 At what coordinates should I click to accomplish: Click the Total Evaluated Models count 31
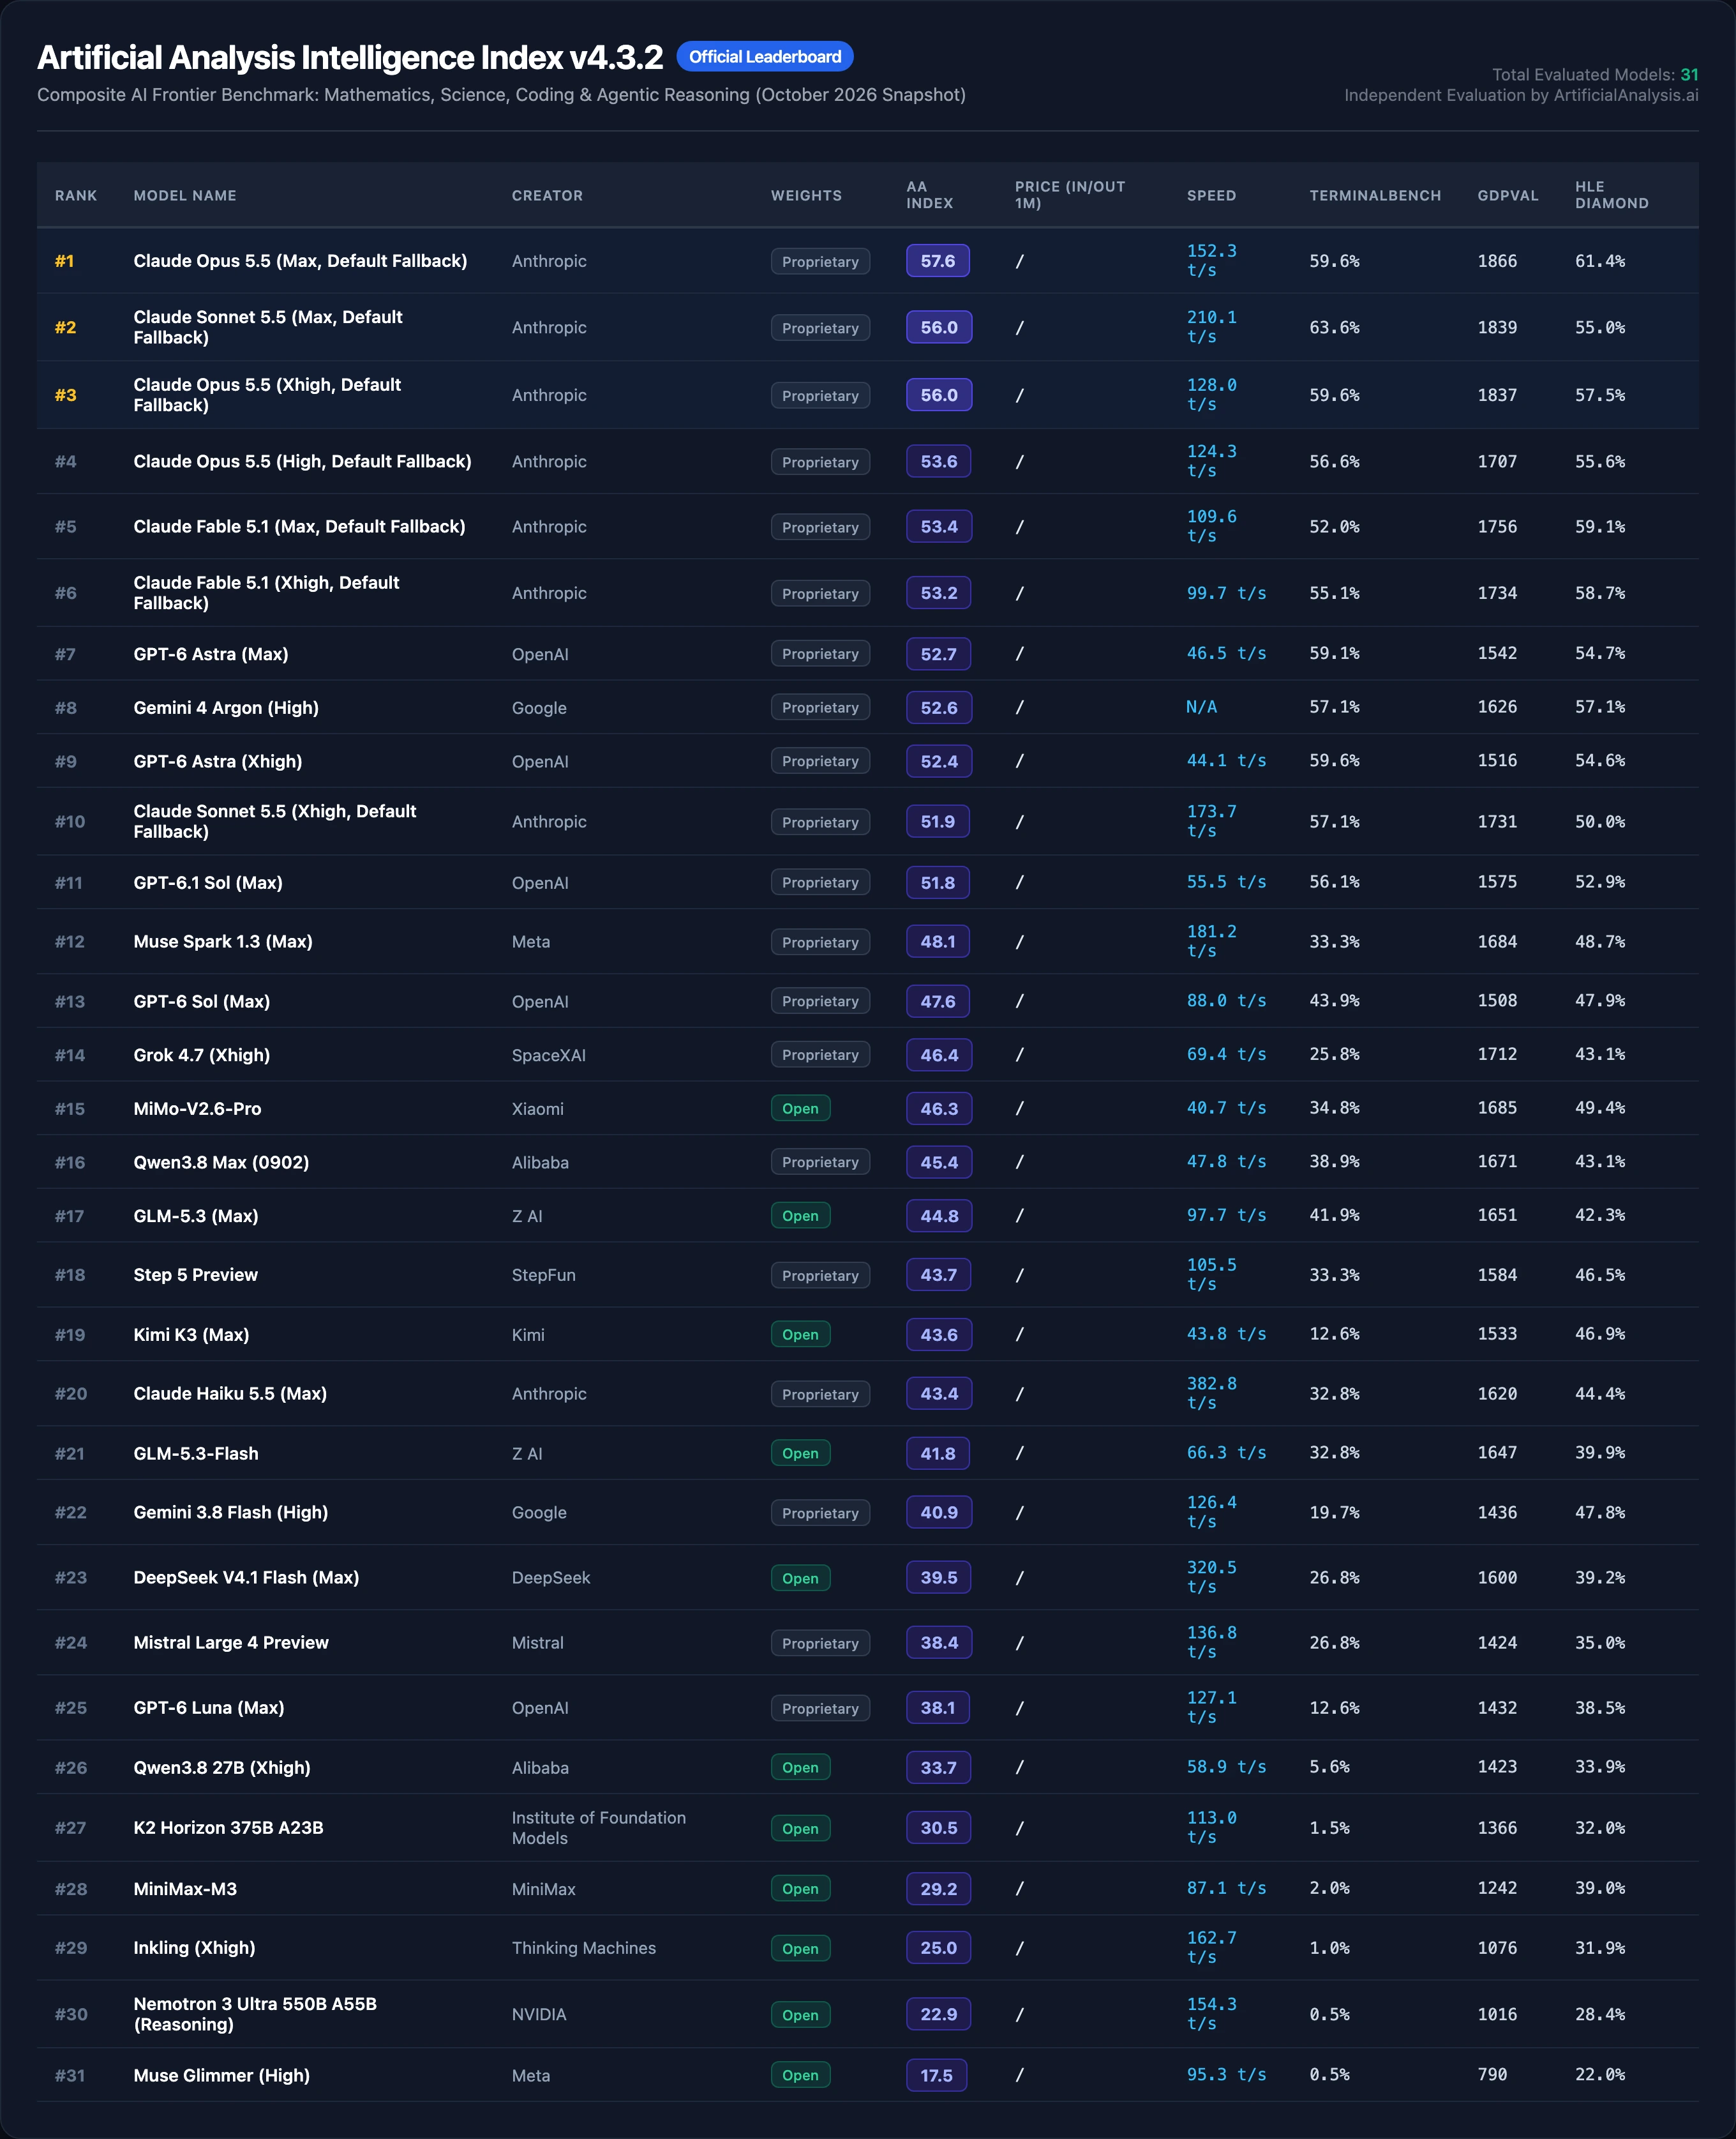click(x=1689, y=75)
